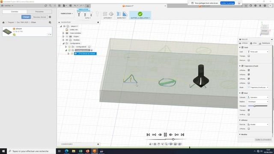Pause the simulation playback
This screenshot has height=154, width=274.
coord(165,135)
